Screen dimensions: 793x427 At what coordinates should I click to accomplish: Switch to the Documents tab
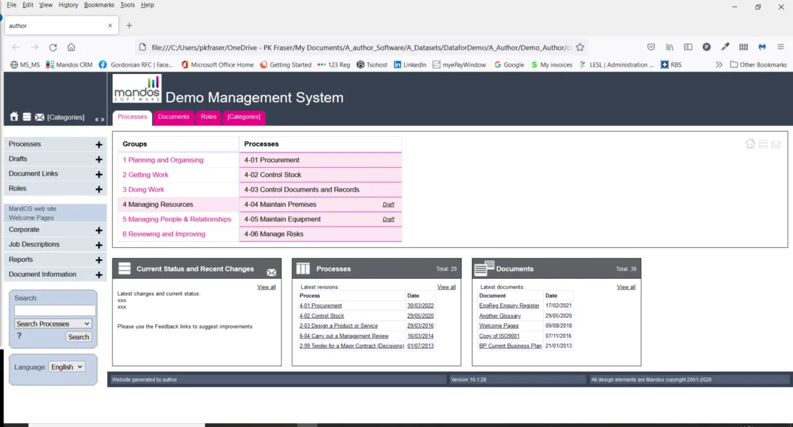[x=174, y=117]
